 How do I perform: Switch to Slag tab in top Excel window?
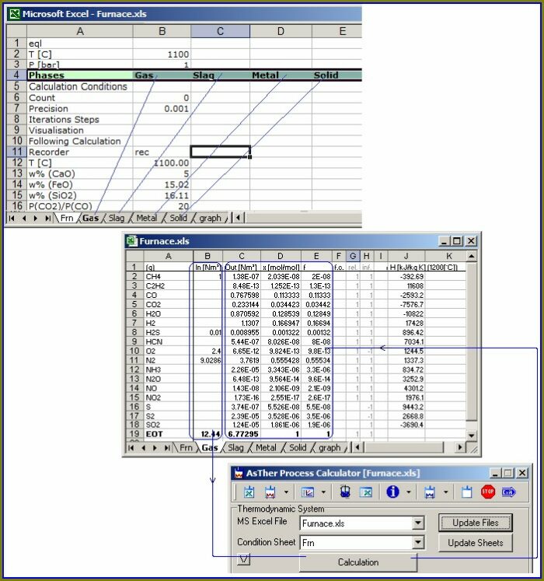click(x=117, y=218)
